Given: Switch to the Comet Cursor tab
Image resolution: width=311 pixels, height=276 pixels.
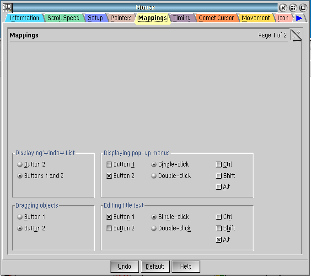Looking at the screenshot, I should coord(216,18).
